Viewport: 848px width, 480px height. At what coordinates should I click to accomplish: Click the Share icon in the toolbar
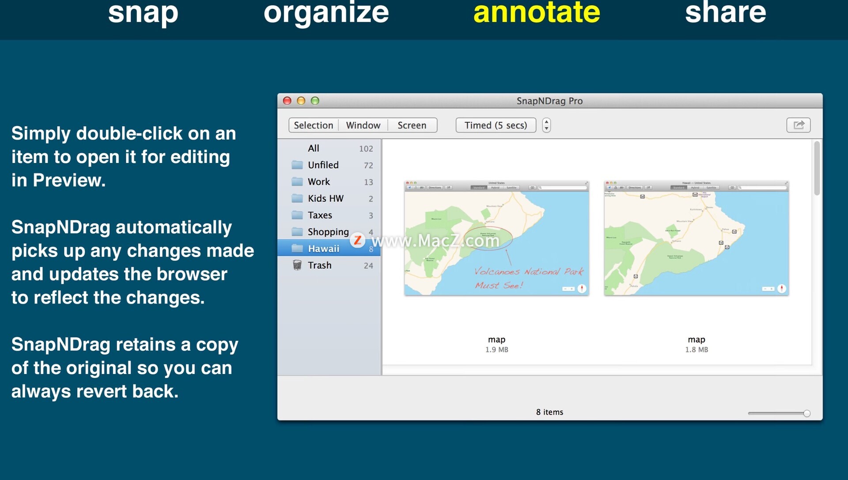tap(798, 125)
